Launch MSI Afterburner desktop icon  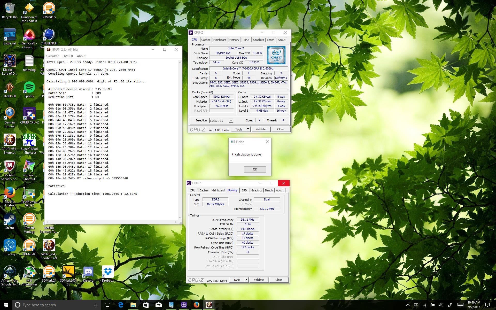(29, 276)
